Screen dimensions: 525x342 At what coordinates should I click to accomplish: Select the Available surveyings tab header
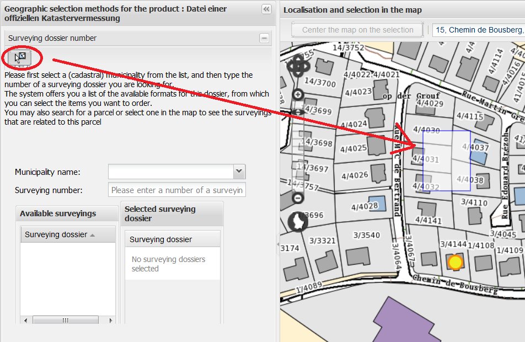pyautogui.click(x=58, y=213)
